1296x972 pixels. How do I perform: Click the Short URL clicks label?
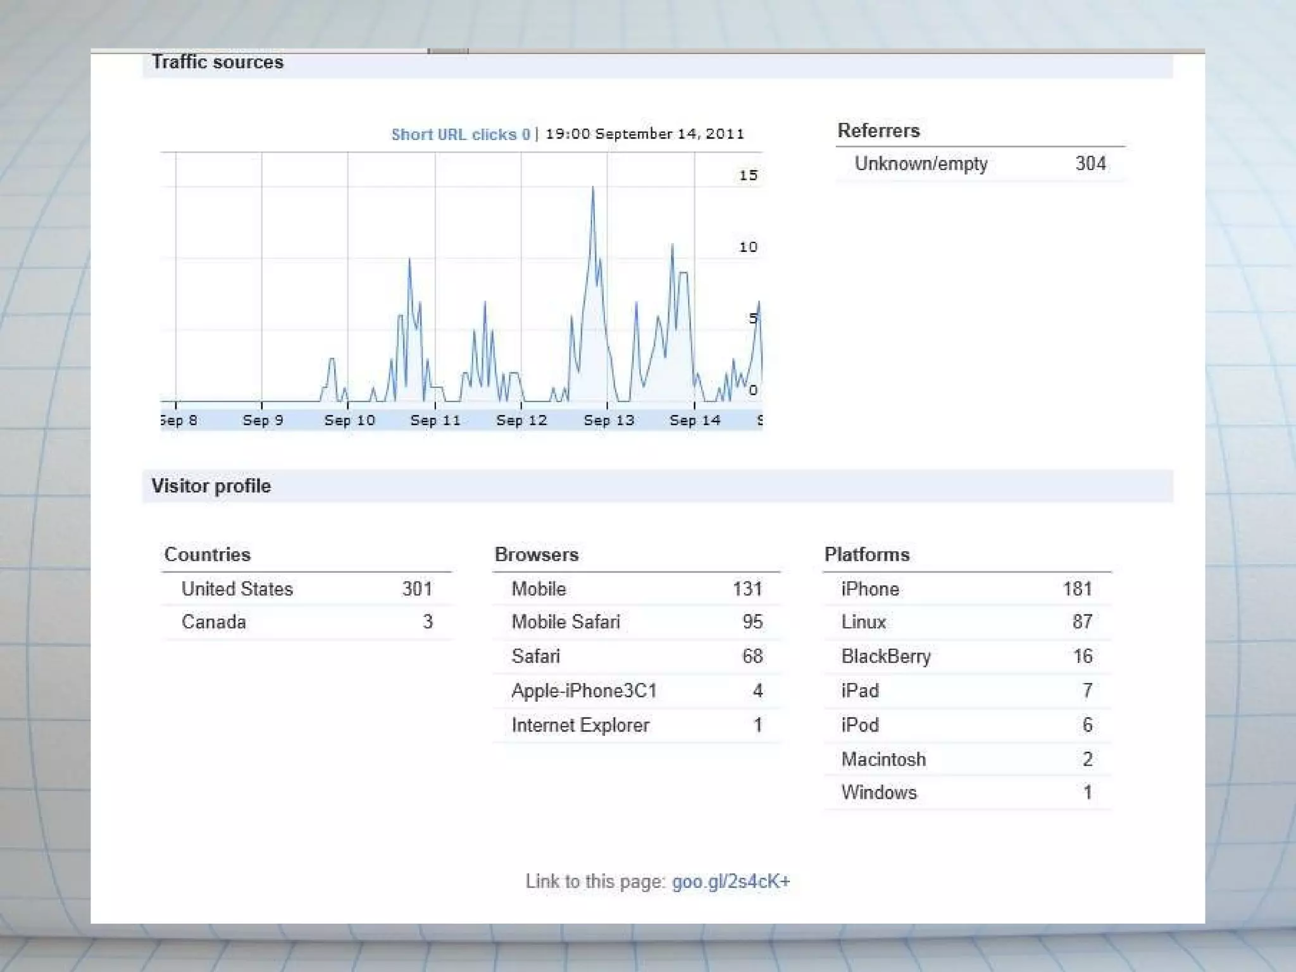pos(460,134)
